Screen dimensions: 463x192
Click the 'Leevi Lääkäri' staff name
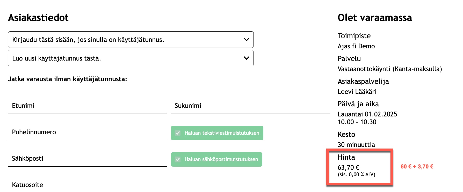tap(357, 92)
